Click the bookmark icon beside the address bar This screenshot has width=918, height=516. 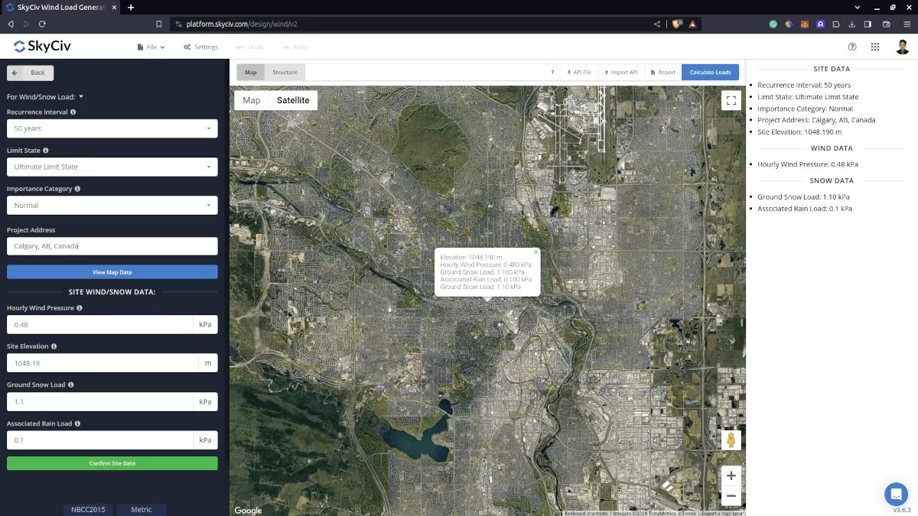click(159, 24)
